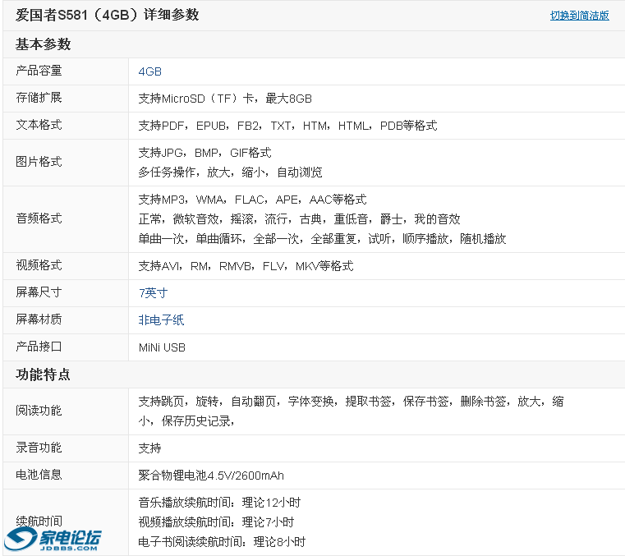Select the 录音功能 row label
Screen dimensions: 625x556
[39, 448]
